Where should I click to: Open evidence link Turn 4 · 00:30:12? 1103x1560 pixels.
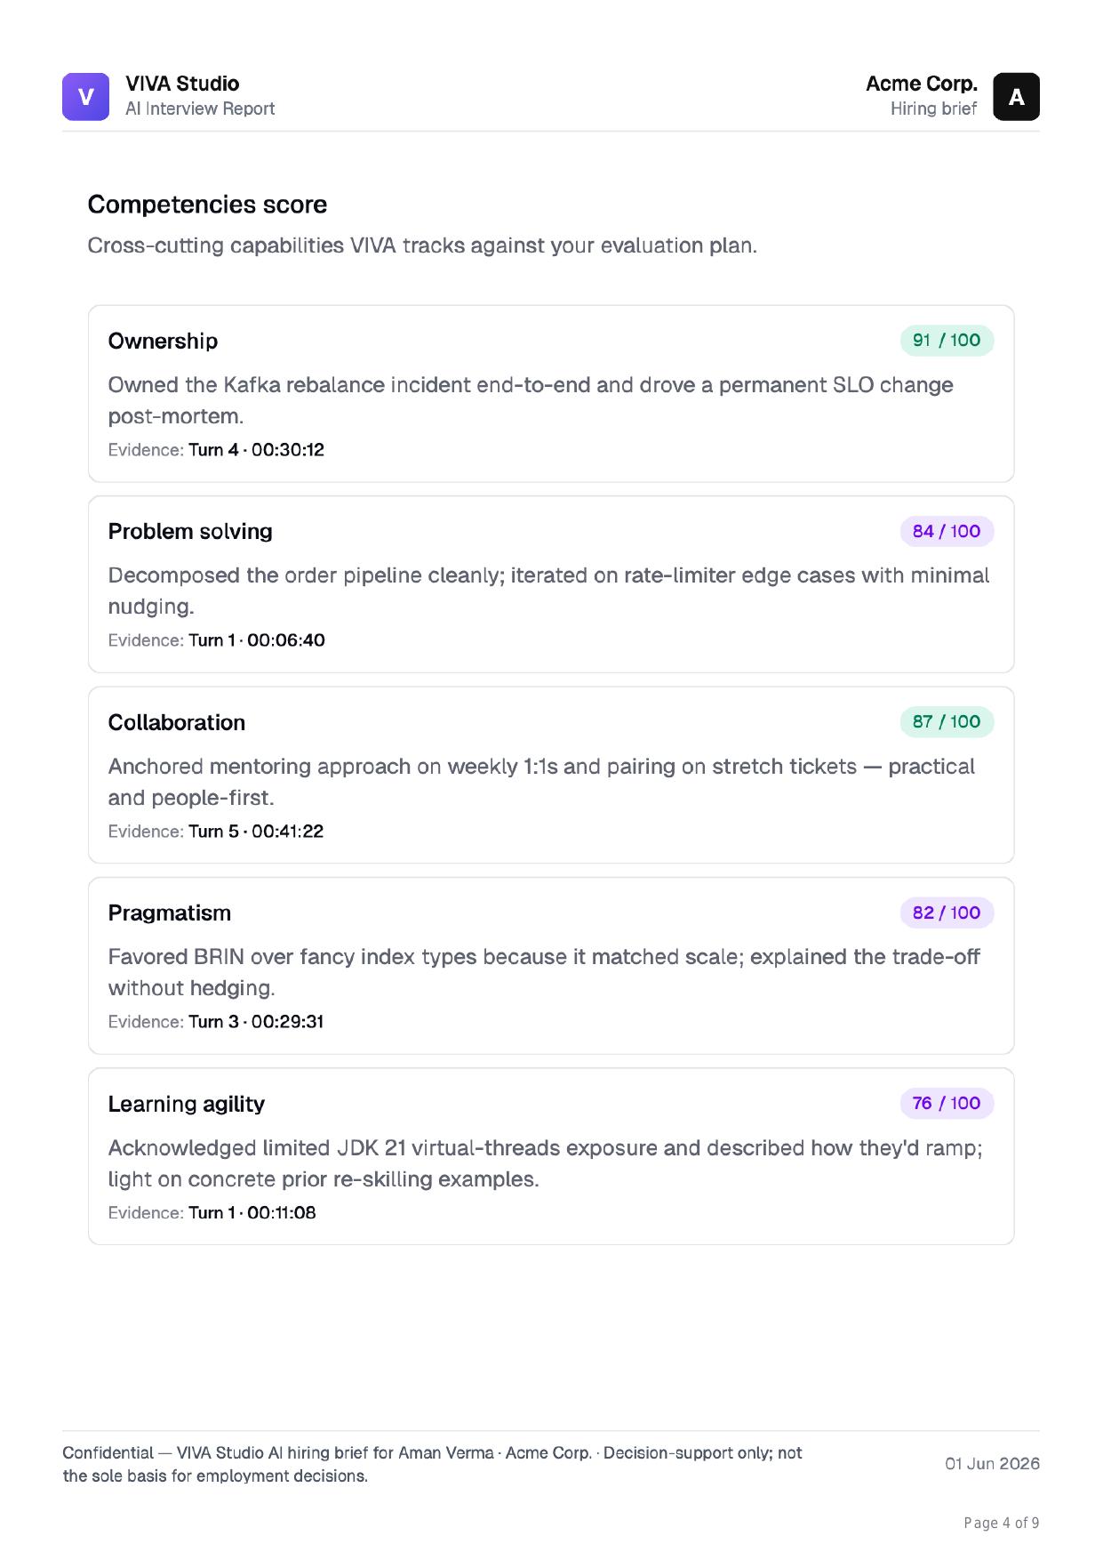[256, 449]
